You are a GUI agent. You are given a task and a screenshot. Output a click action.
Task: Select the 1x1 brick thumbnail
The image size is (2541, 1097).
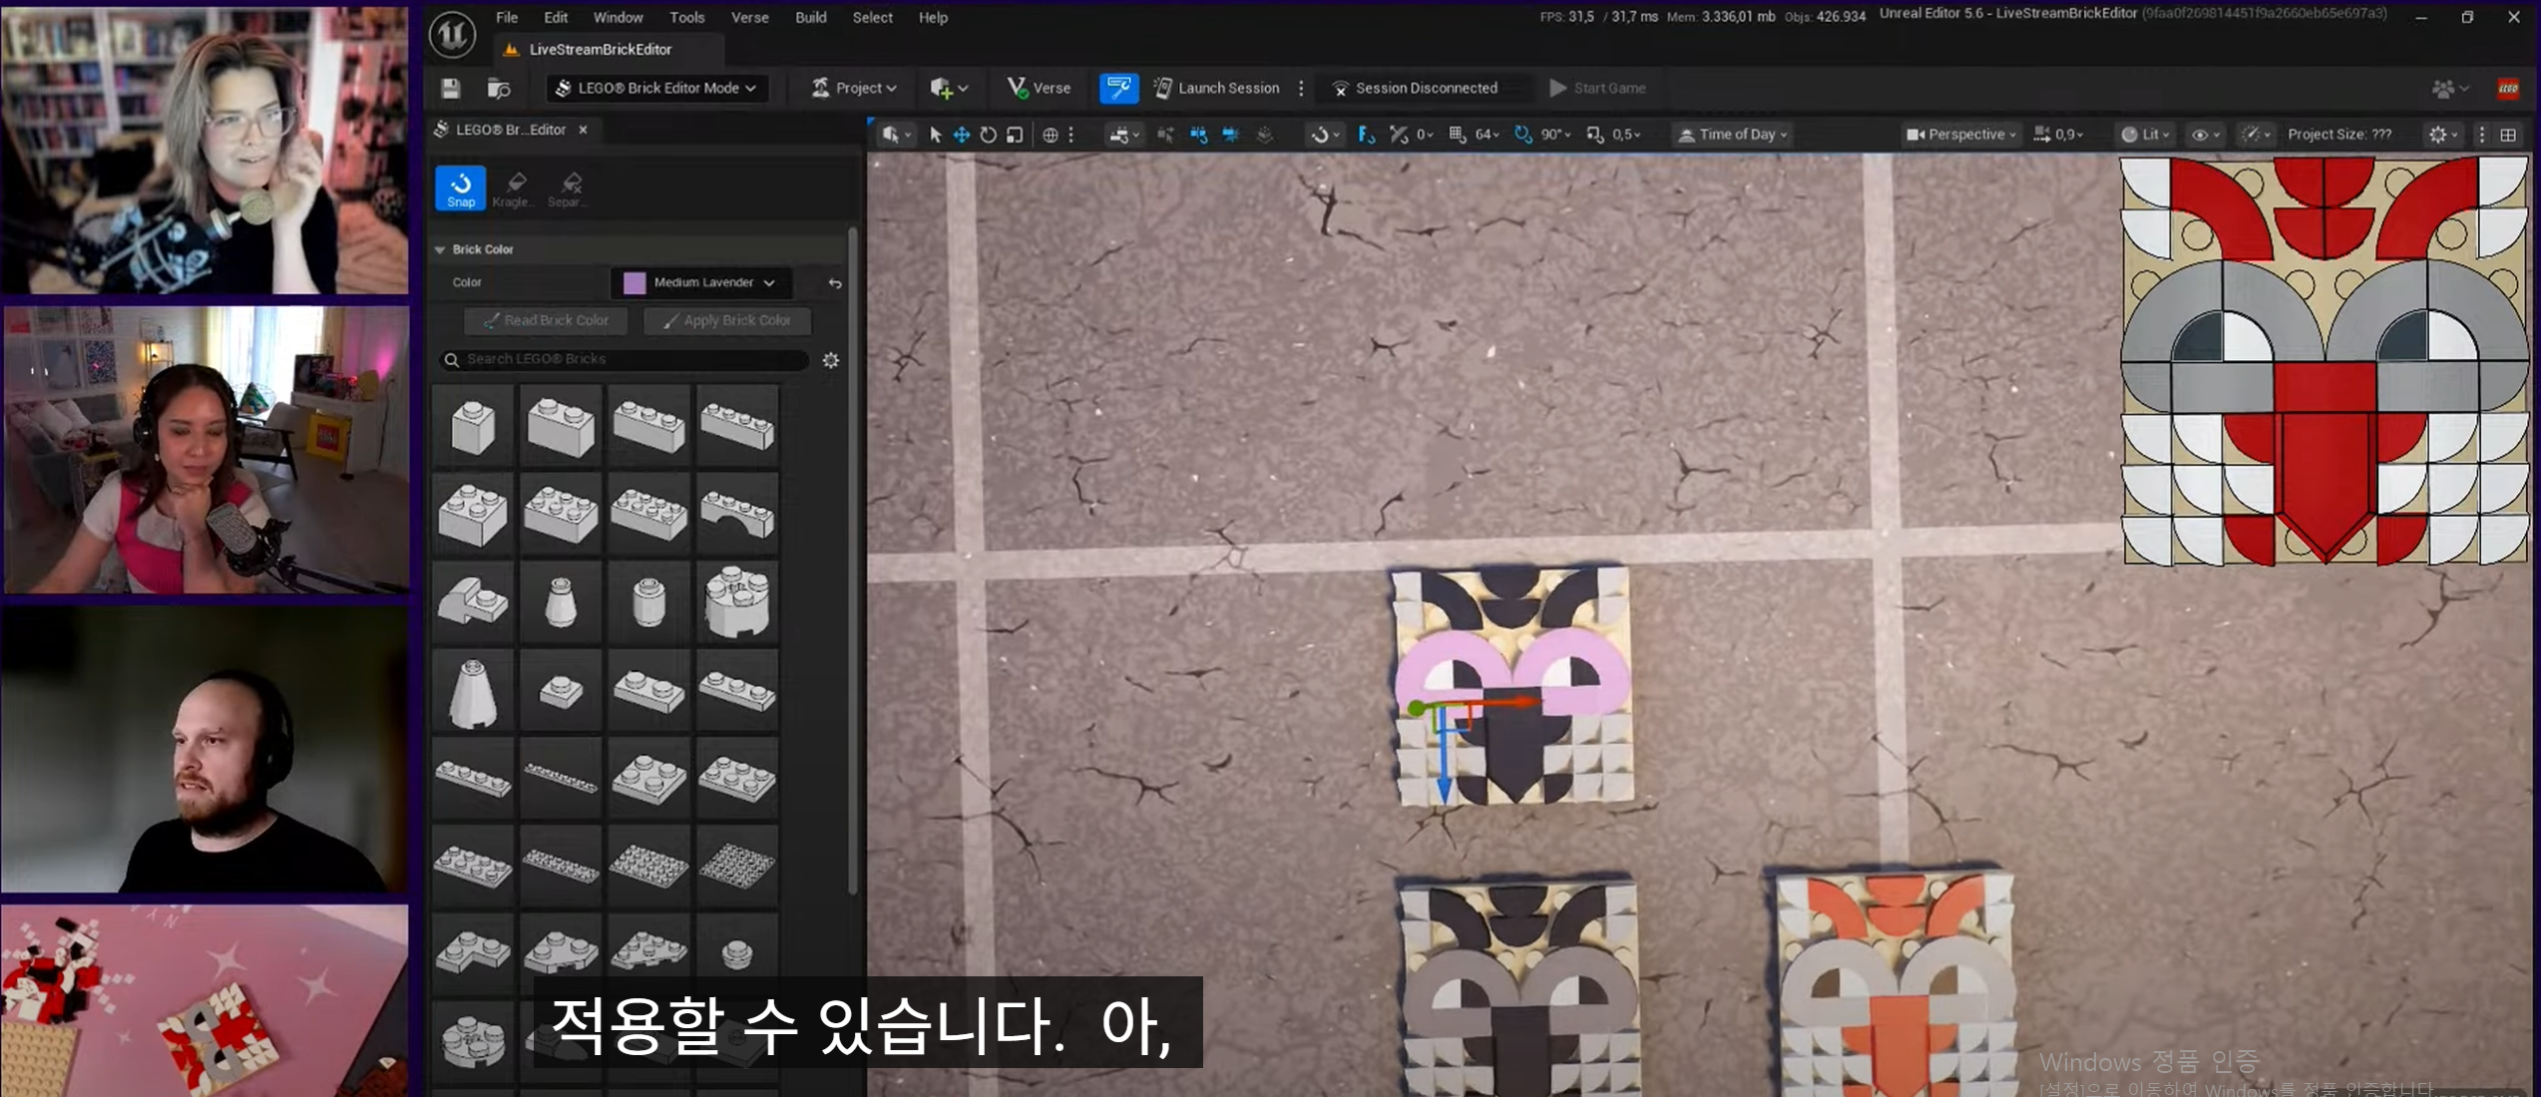(x=473, y=426)
